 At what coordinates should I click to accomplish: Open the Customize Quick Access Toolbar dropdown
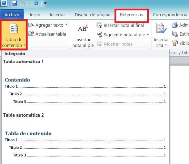tap(45, 3)
